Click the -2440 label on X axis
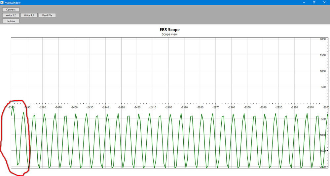 106,107
